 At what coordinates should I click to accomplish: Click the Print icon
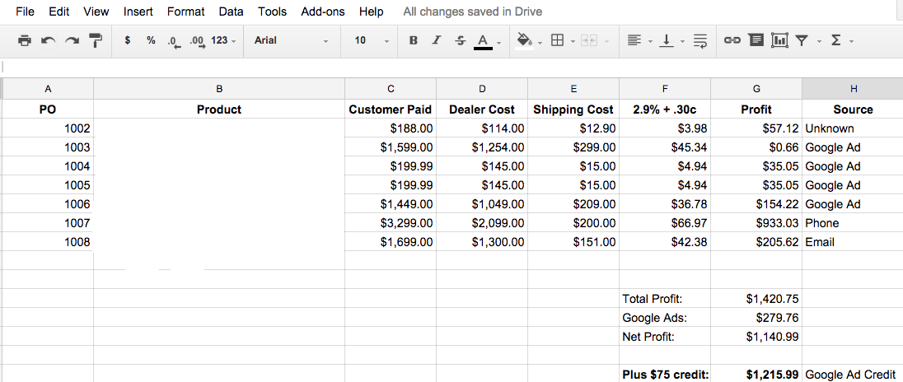[x=25, y=40]
